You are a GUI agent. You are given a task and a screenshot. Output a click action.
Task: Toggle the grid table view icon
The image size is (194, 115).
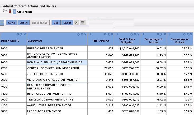(x=83, y=23)
